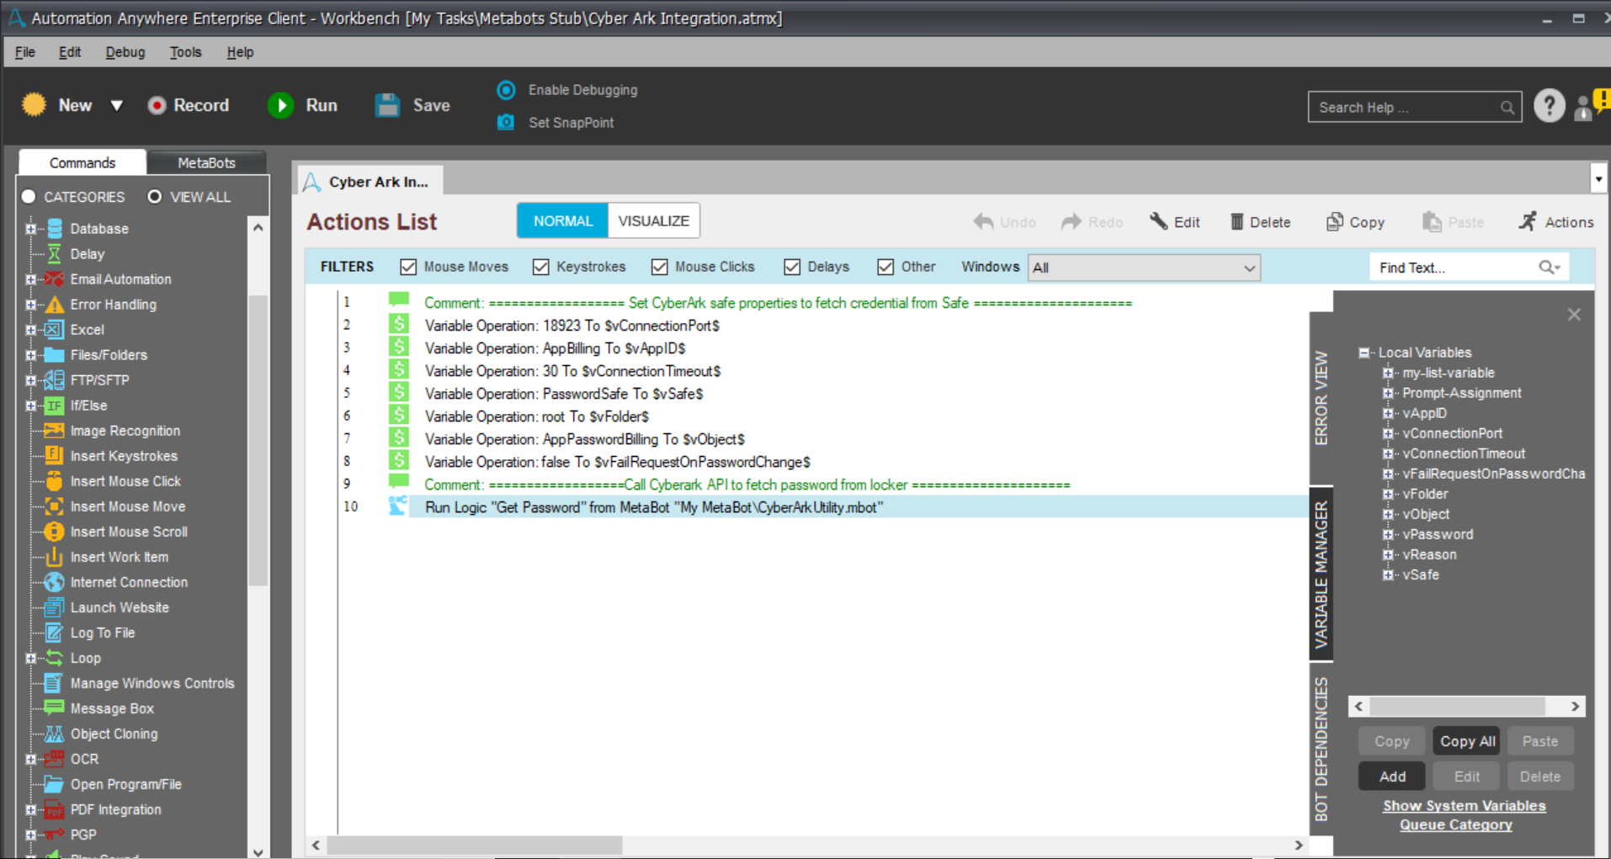
Task: Open the Debug menu
Action: pyautogui.click(x=125, y=52)
